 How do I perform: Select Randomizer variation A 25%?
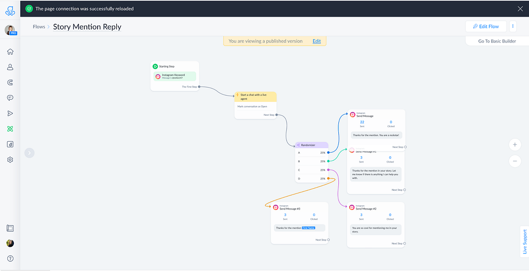[312, 153]
